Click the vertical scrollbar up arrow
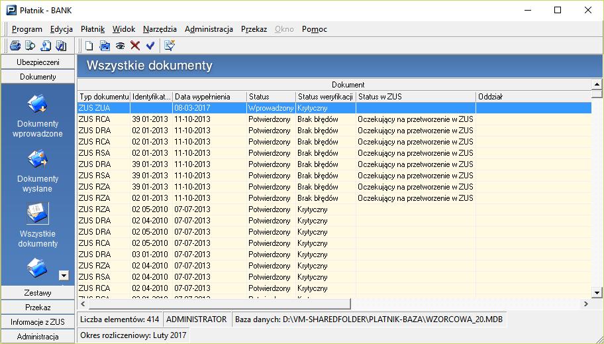The image size is (604, 344). (597, 84)
